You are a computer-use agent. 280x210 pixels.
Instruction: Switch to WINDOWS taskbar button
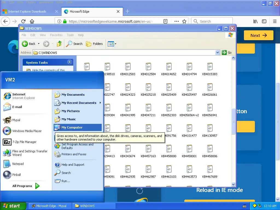pos(94,206)
